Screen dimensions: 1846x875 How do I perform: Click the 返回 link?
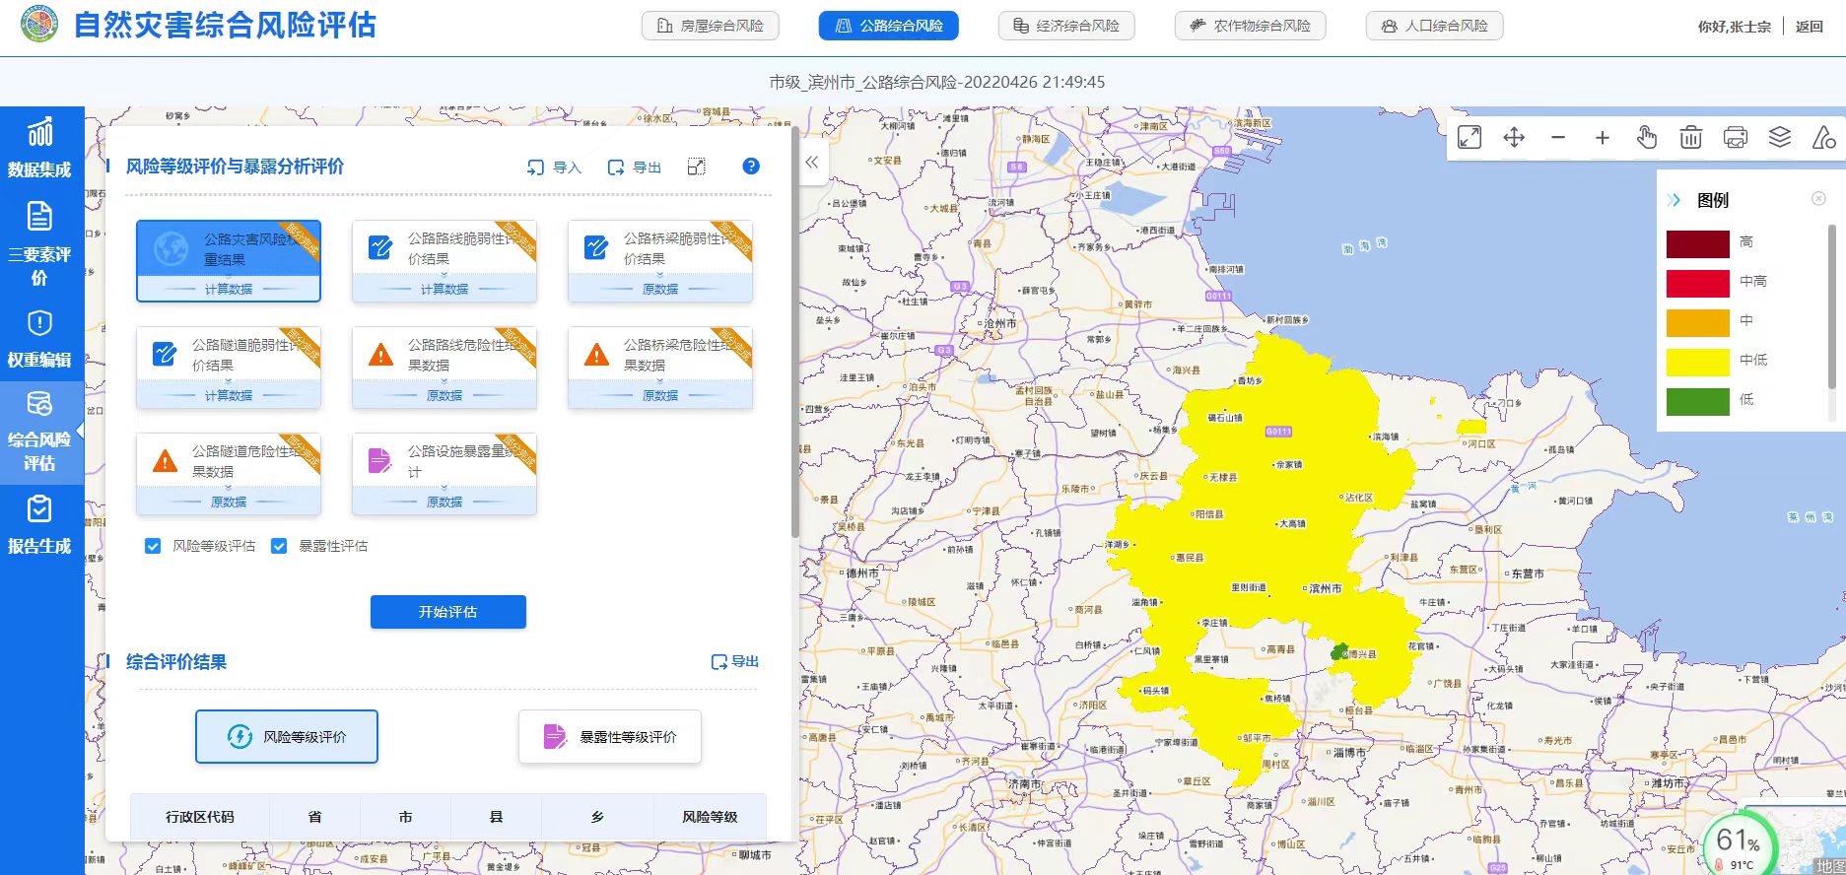click(1810, 27)
